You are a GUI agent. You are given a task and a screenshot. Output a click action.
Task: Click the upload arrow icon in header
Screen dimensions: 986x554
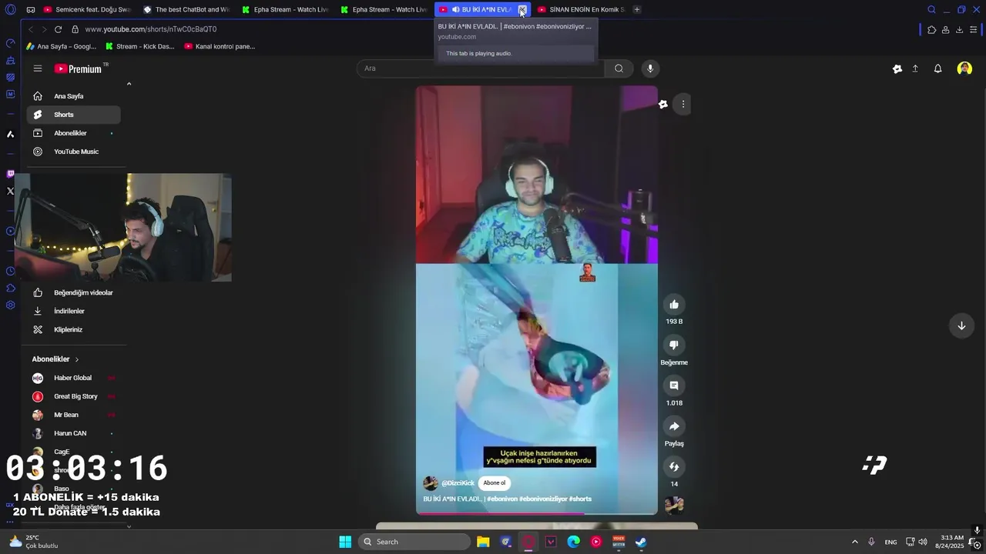point(915,68)
